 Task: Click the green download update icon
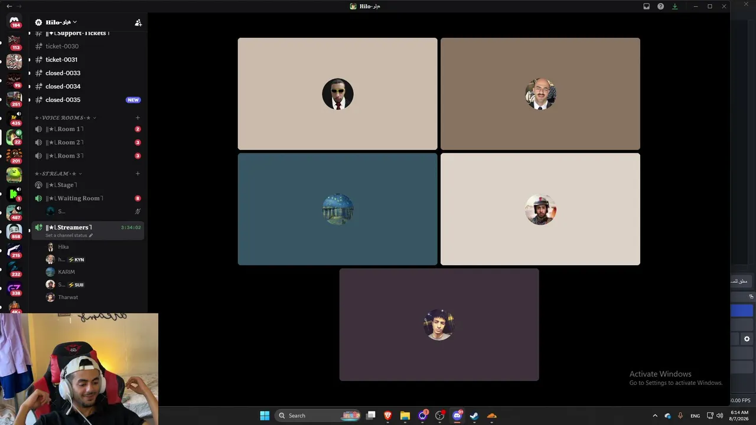[x=674, y=6]
